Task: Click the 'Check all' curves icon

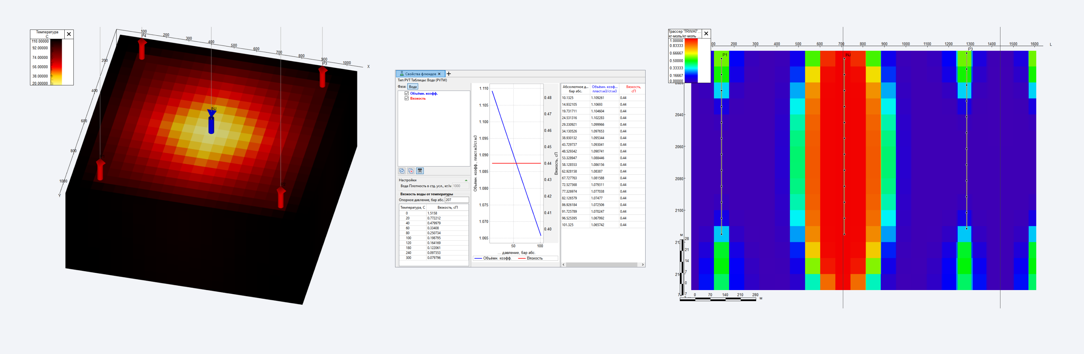Action: click(402, 171)
